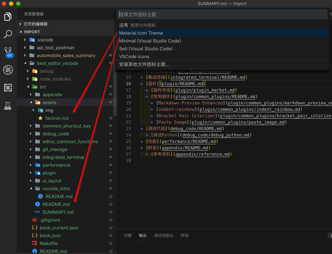Click the vscode_intro open folder icon
Image resolution: width=332 pixels, height=254 pixels.
click(38, 188)
